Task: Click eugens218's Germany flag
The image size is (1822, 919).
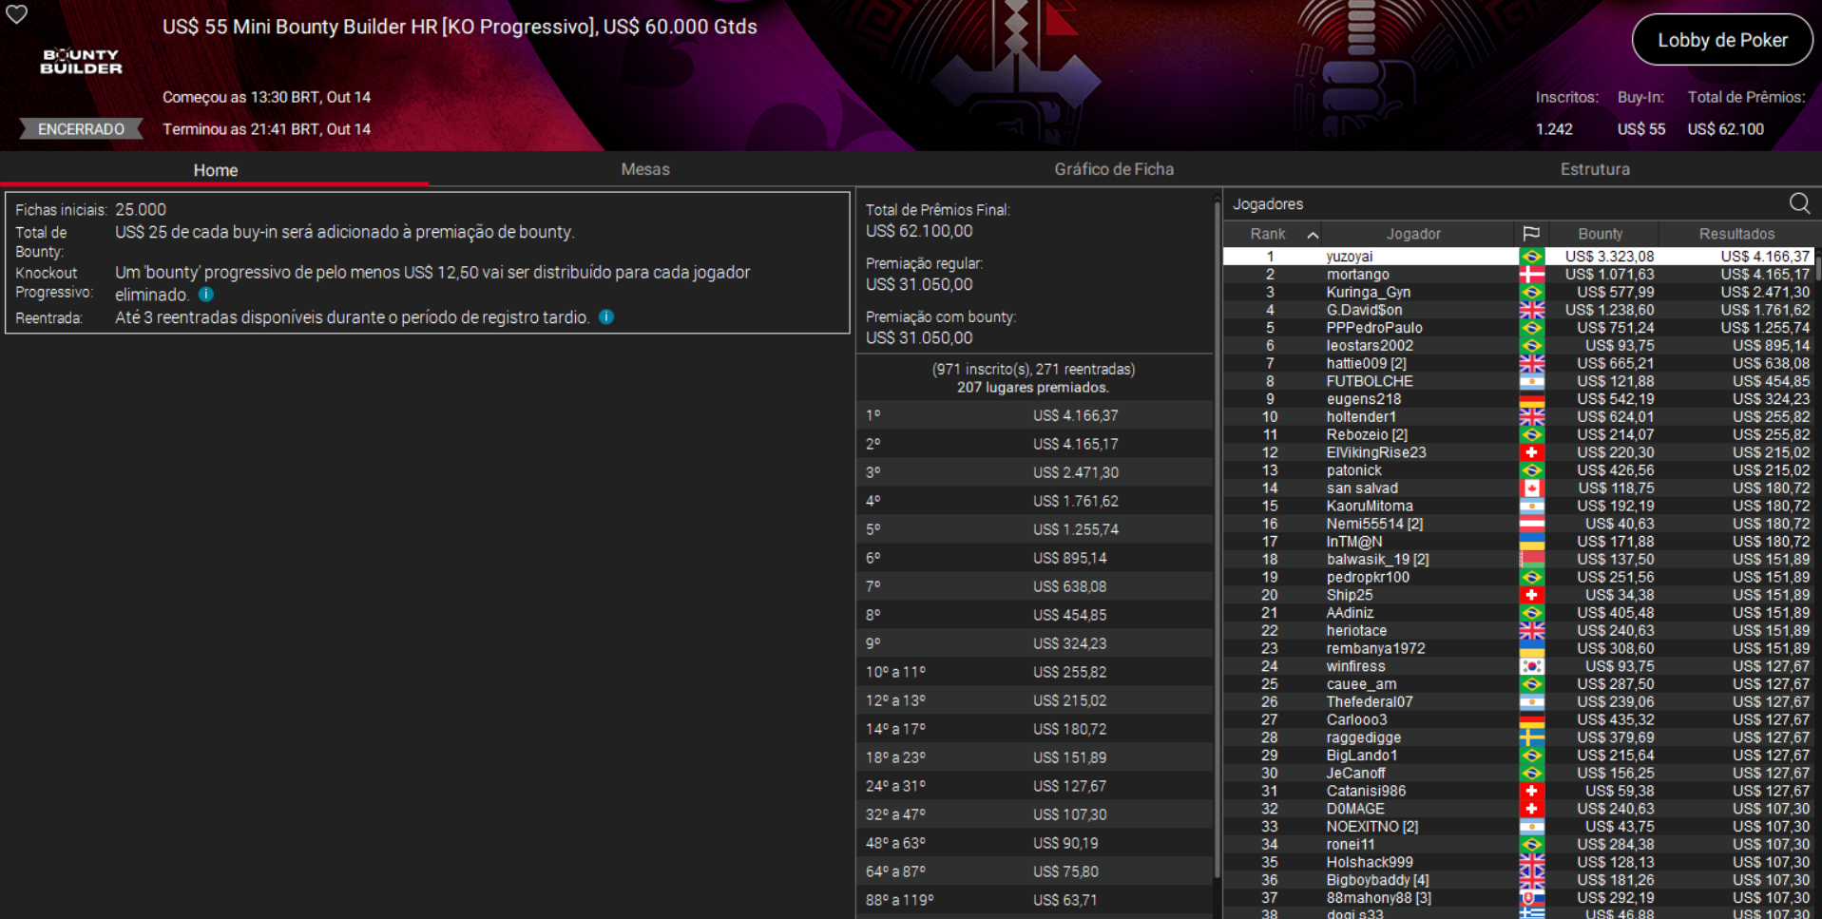Action: [x=1531, y=399]
